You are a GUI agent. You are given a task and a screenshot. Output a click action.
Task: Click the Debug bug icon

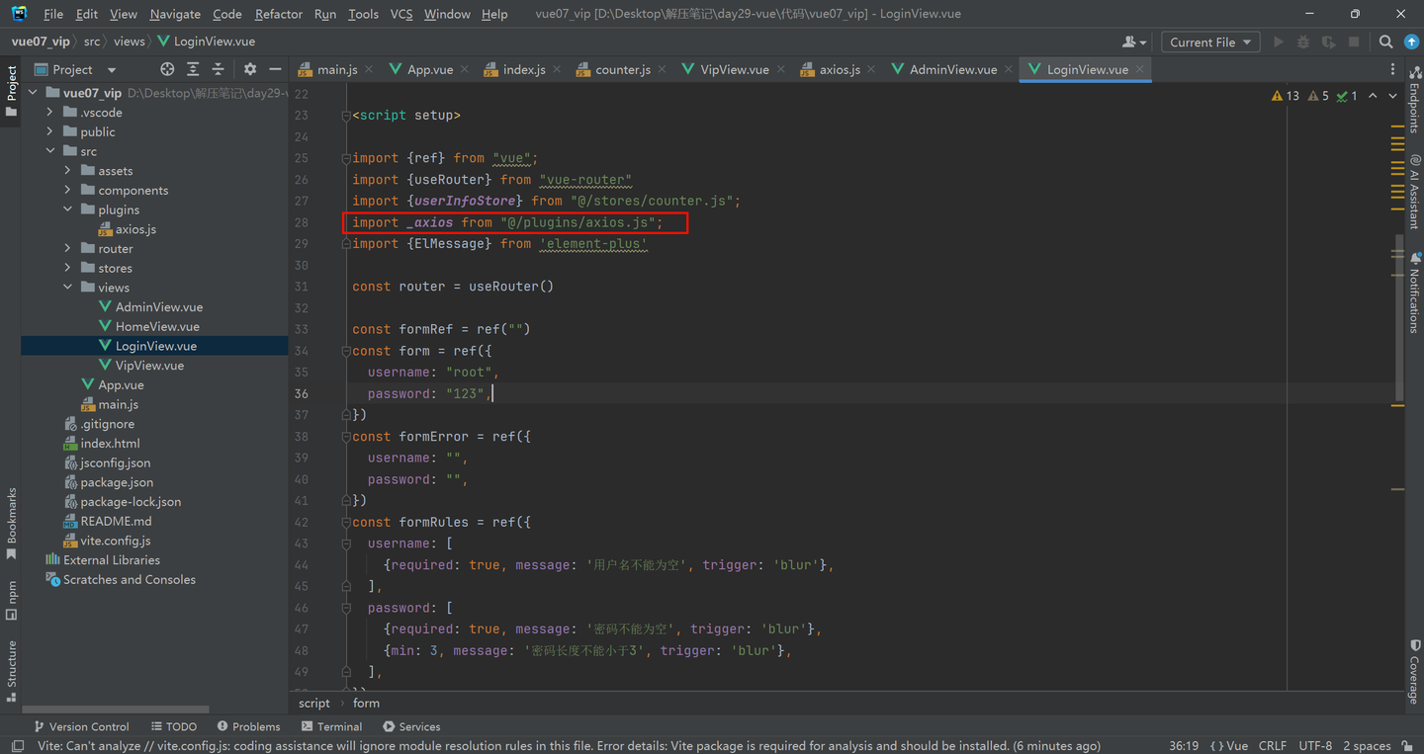point(1303,42)
